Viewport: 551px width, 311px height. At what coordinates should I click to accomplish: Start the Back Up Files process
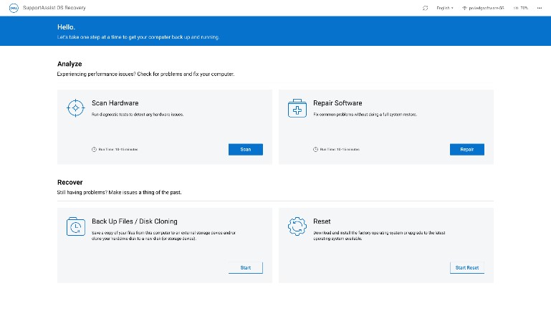(245, 267)
